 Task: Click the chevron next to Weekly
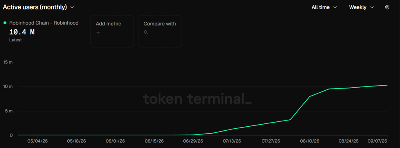tap(372, 7)
